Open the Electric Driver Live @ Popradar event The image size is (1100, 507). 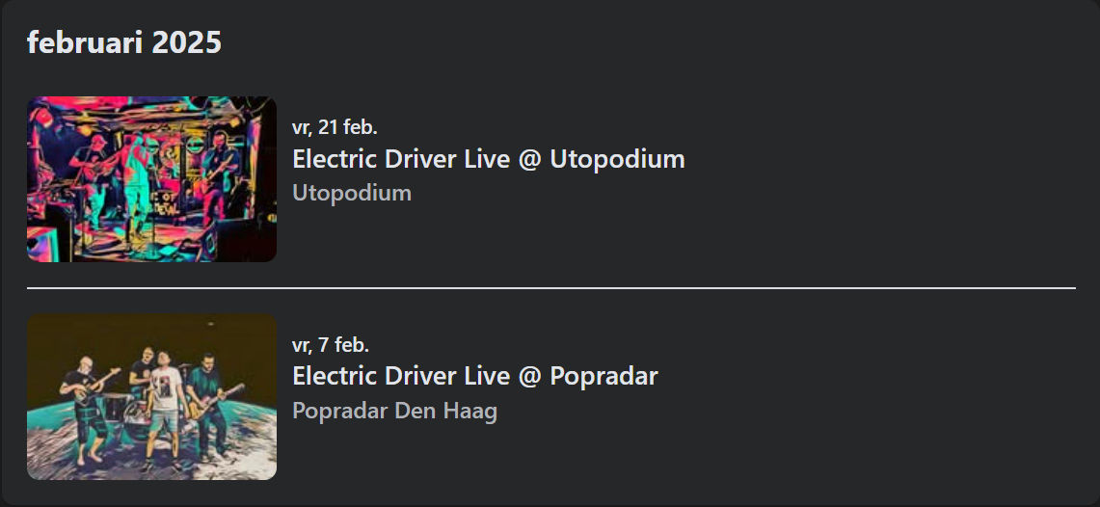[475, 377]
